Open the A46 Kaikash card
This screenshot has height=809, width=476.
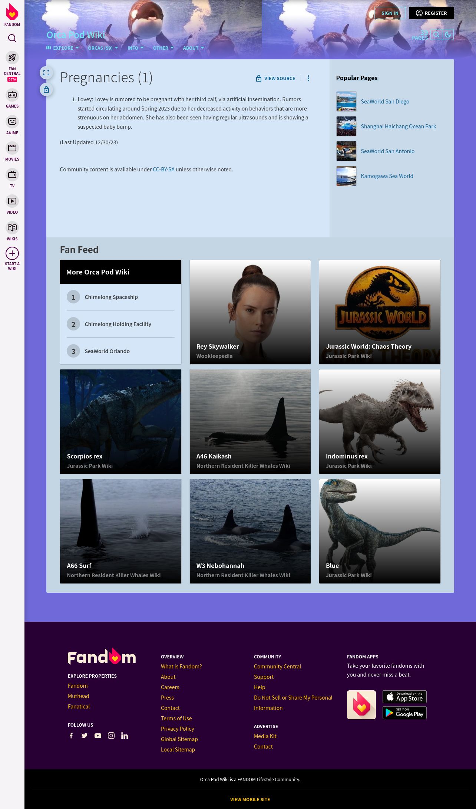click(x=250, y=422)
